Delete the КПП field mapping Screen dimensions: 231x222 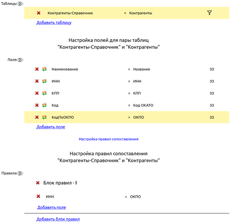coord(37,93)
